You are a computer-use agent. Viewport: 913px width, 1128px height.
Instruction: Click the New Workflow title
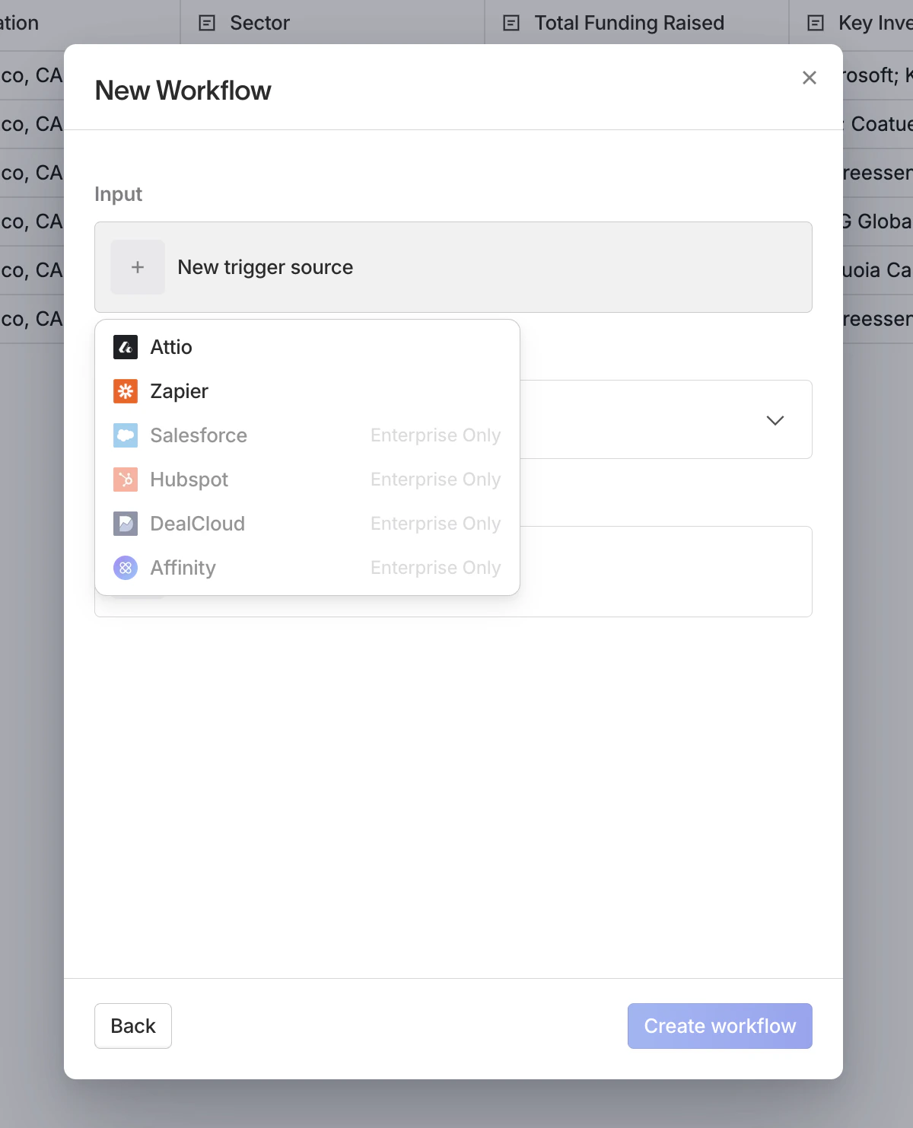pyautogui.click(x=183, y=91)
